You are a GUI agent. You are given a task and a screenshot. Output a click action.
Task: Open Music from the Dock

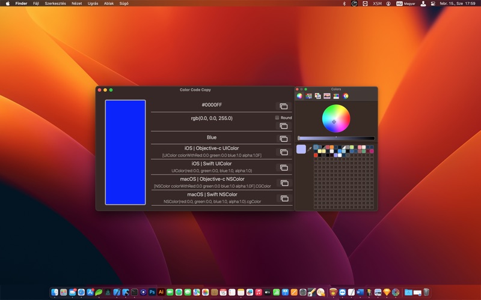pos(259,292)
